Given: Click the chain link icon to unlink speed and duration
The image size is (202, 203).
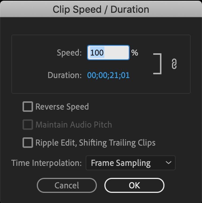Looking at the screenshot, I should pyautogui.click(x=174, y=64).
